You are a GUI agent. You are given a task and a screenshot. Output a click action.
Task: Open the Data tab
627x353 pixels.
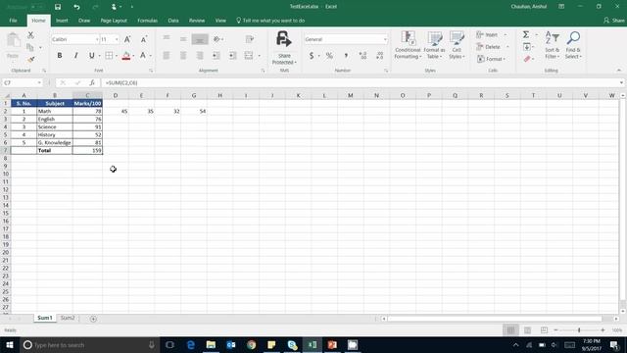[173, 21]
